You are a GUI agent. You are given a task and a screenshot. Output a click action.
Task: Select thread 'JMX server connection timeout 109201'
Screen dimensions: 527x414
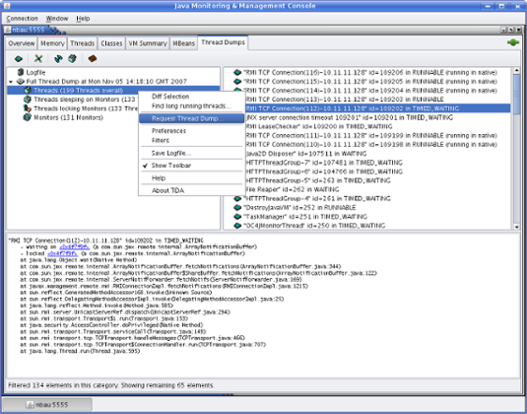pos(350,117)
